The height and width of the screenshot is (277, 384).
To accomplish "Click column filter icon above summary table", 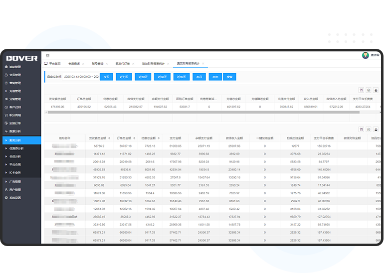I will point(361,90).
